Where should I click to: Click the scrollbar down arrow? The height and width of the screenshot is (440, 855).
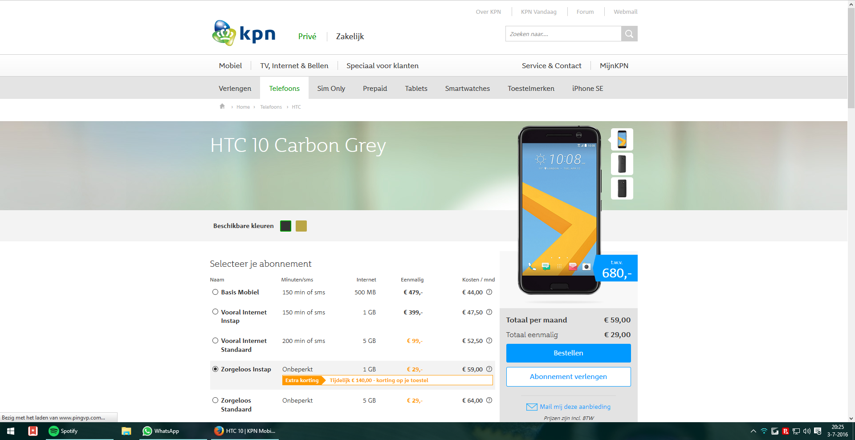click(851, 419)
